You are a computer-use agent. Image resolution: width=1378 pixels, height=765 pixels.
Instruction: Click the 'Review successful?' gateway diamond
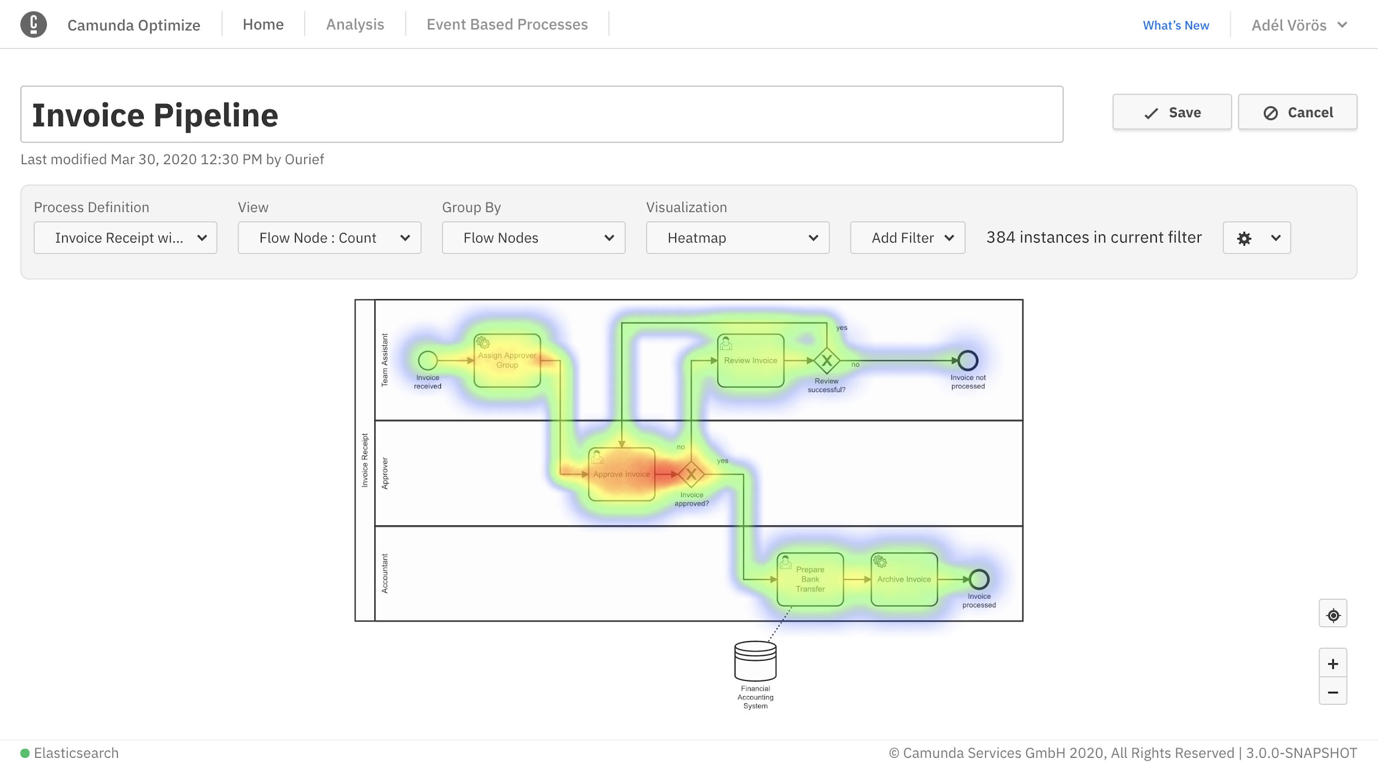tap(826, 361)
